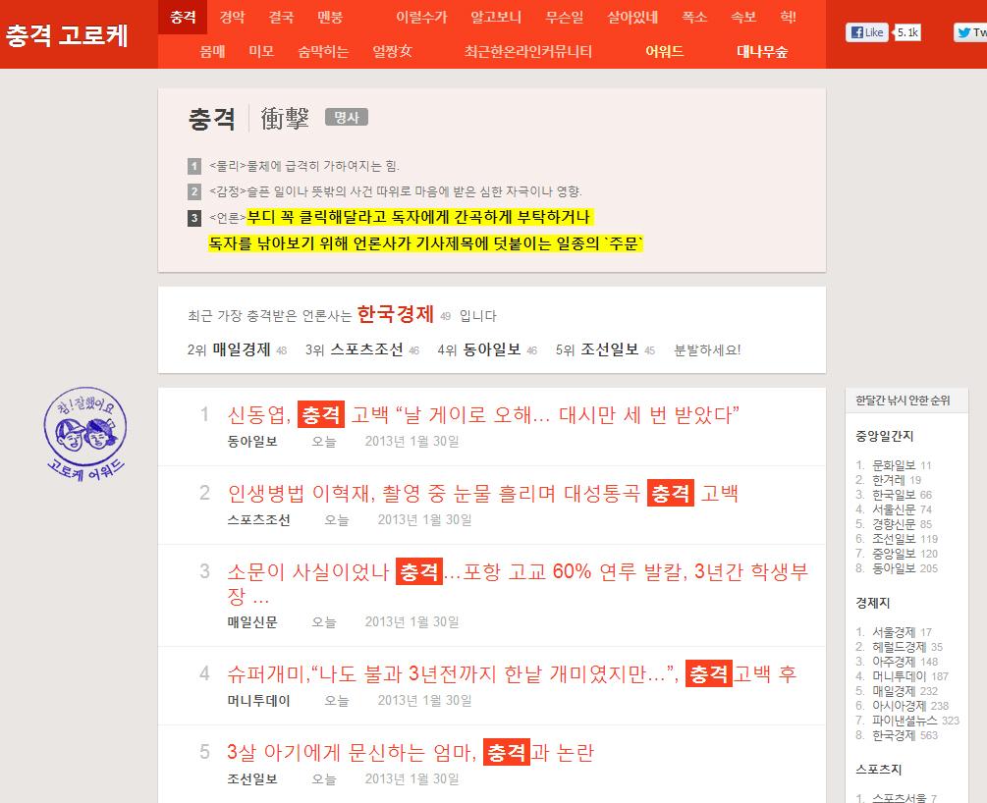Screen dimensions: 987x803
Task: Open the 속보 menu item
Action: [743, 17]
